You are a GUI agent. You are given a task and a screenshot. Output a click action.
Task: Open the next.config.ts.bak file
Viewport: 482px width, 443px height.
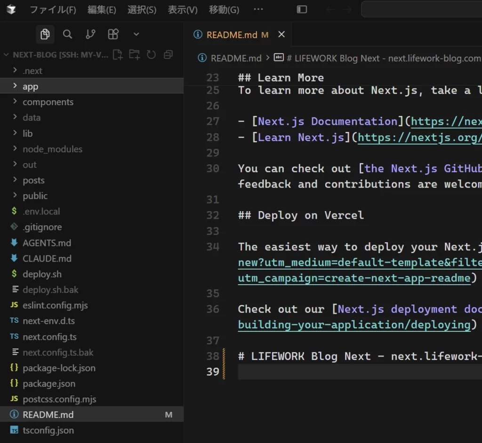[92, 352]
